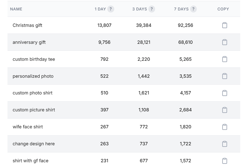The height and width of the screenshot is (167, 248).
Task: Click the wife face shirt name
Action: click(x=28, y=127)
